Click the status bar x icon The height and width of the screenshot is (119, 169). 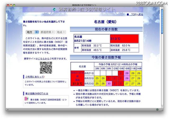point(8,110)
